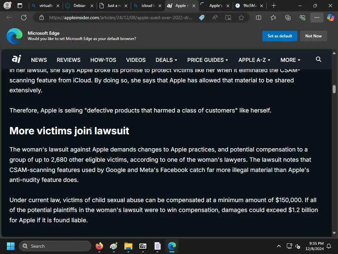This screenshot has width=338, height=254.
Task: Expand the APPLE A-Z dropdown
Action: click(x=254, y=60)
